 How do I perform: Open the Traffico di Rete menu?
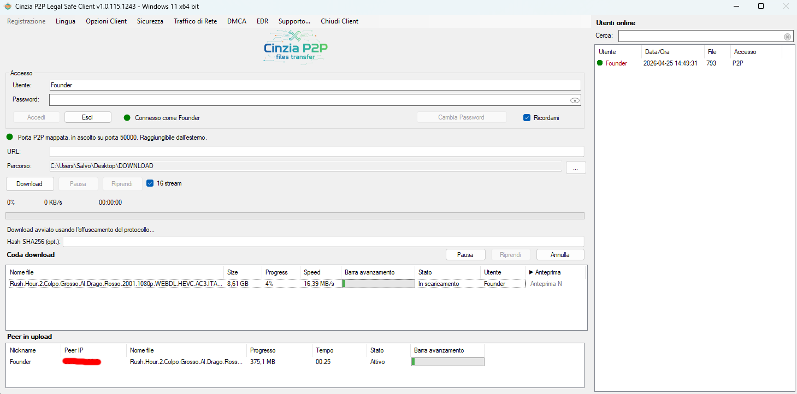(196, 21)
